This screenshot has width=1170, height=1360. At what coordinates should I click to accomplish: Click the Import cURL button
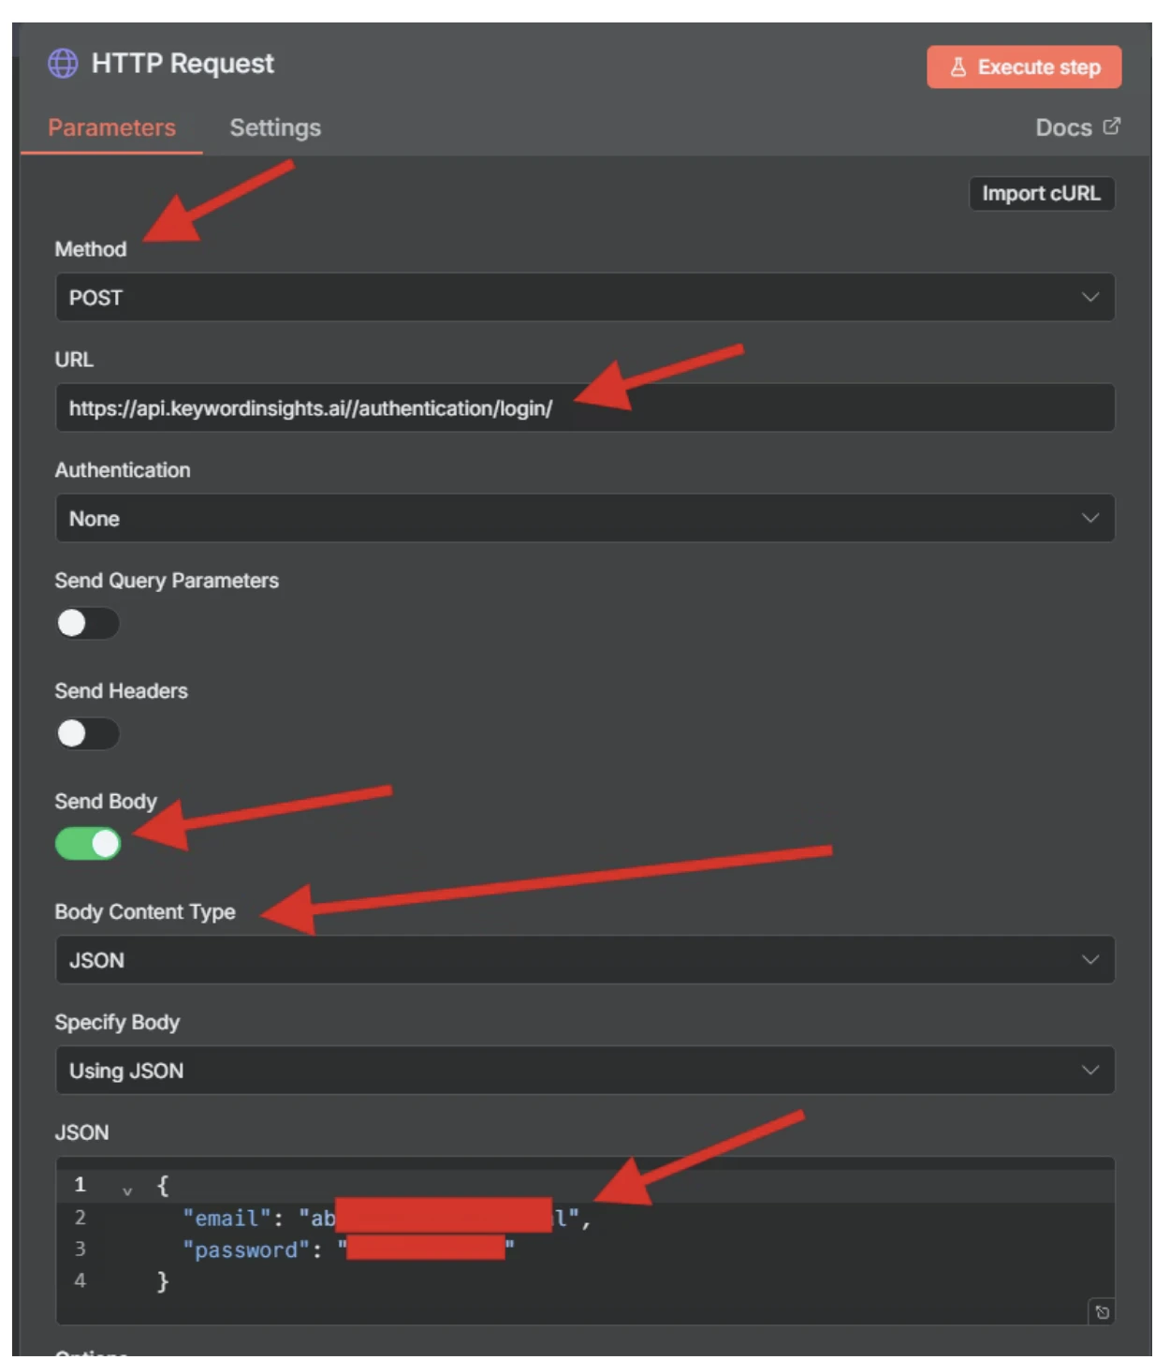[1041, 194]
